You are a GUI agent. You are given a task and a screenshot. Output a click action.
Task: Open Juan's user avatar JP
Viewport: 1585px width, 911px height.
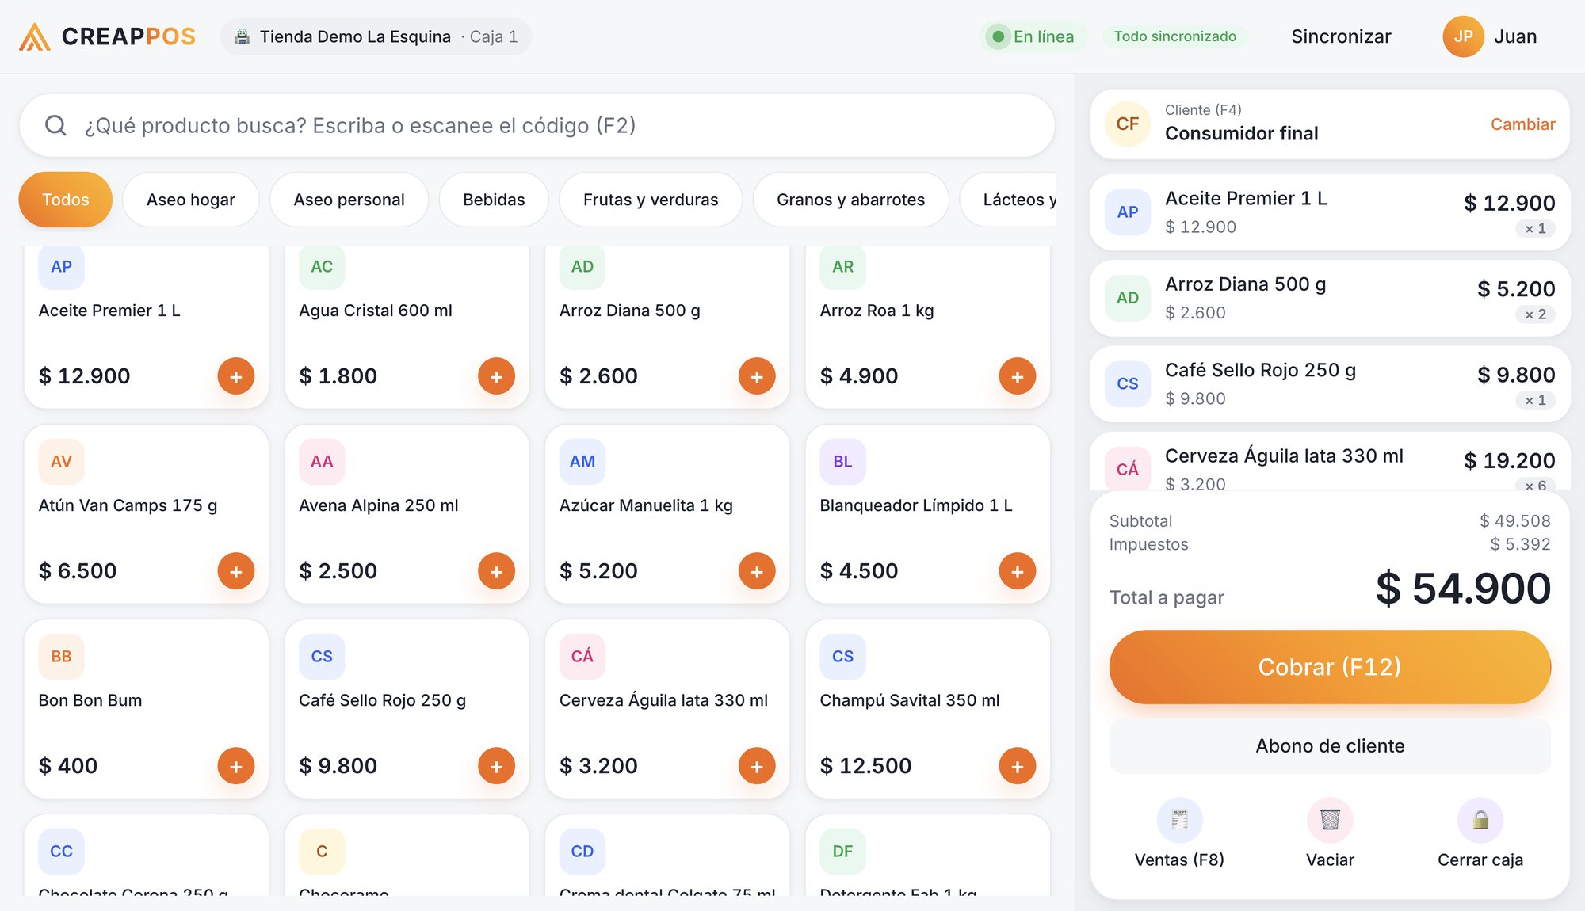[1463, 36]
